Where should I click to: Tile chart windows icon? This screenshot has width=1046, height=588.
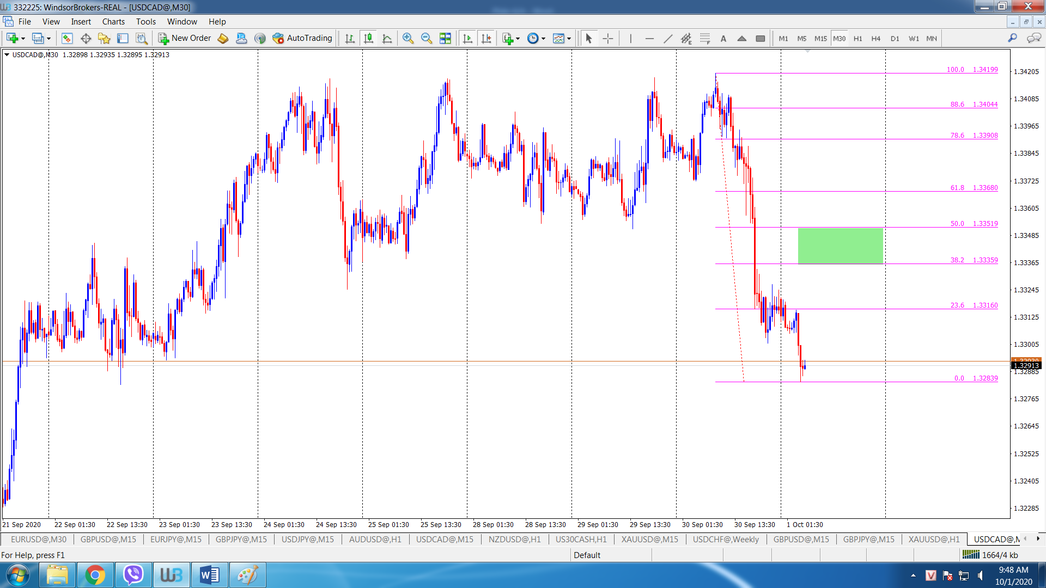tap(445, 38)
